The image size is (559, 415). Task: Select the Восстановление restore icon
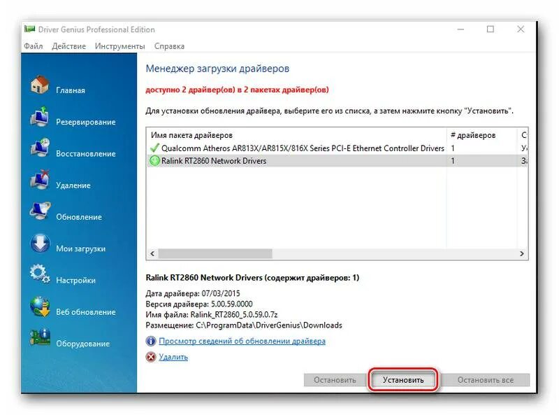tap(40, 148)
